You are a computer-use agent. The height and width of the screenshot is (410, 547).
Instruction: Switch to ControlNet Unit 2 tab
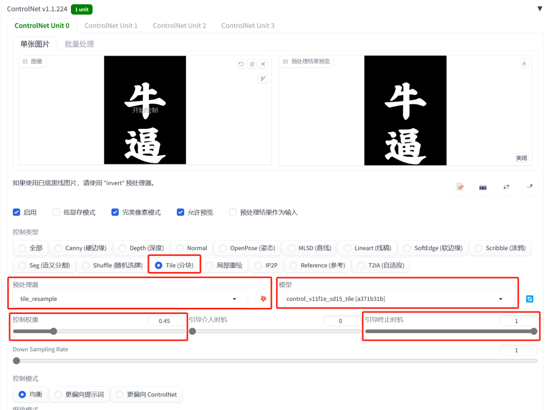(x=179, y=25)
